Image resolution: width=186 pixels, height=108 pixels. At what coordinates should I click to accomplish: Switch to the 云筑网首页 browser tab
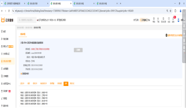[13, 4]
